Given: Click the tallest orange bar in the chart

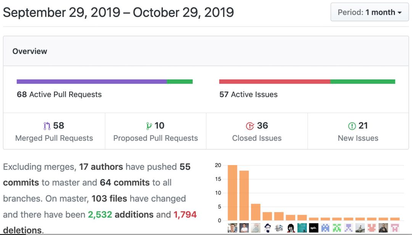Looking at the screenshot, I should pyautogui.click(x=232, y=193).
